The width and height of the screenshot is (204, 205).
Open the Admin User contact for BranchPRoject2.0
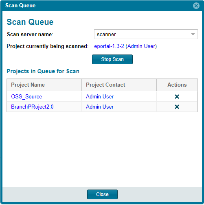(100, 107)
